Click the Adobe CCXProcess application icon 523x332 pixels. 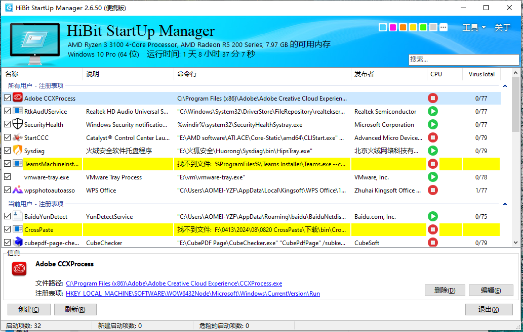tap(18, 98)
